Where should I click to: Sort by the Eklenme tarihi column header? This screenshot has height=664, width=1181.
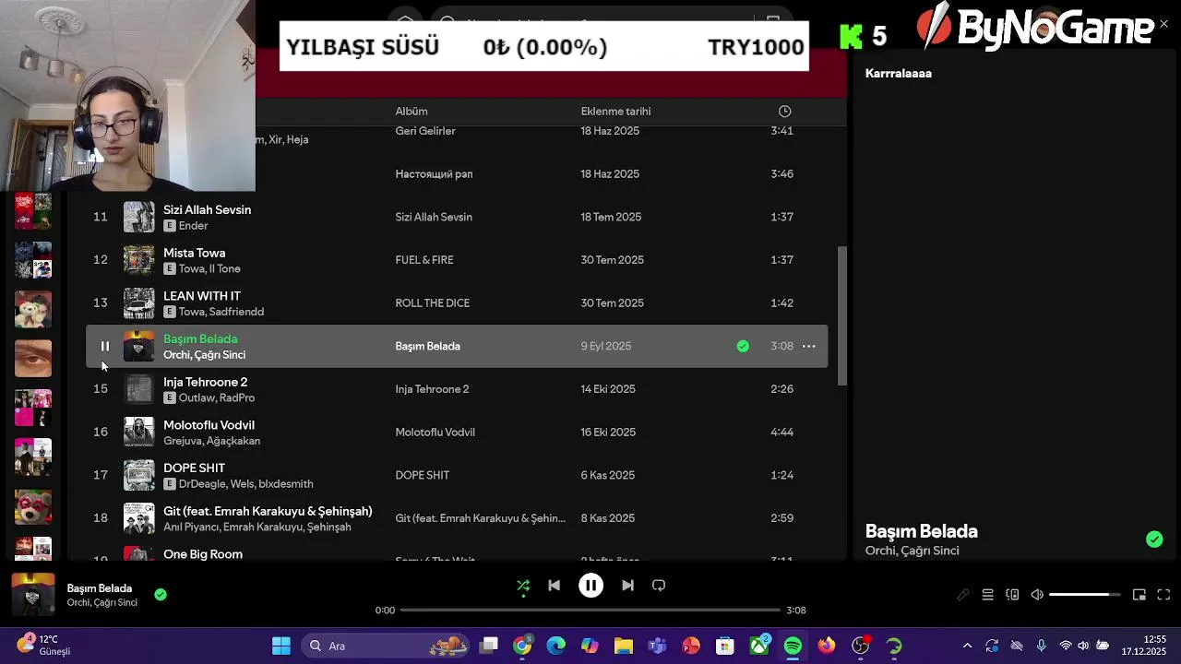[615, 112]
